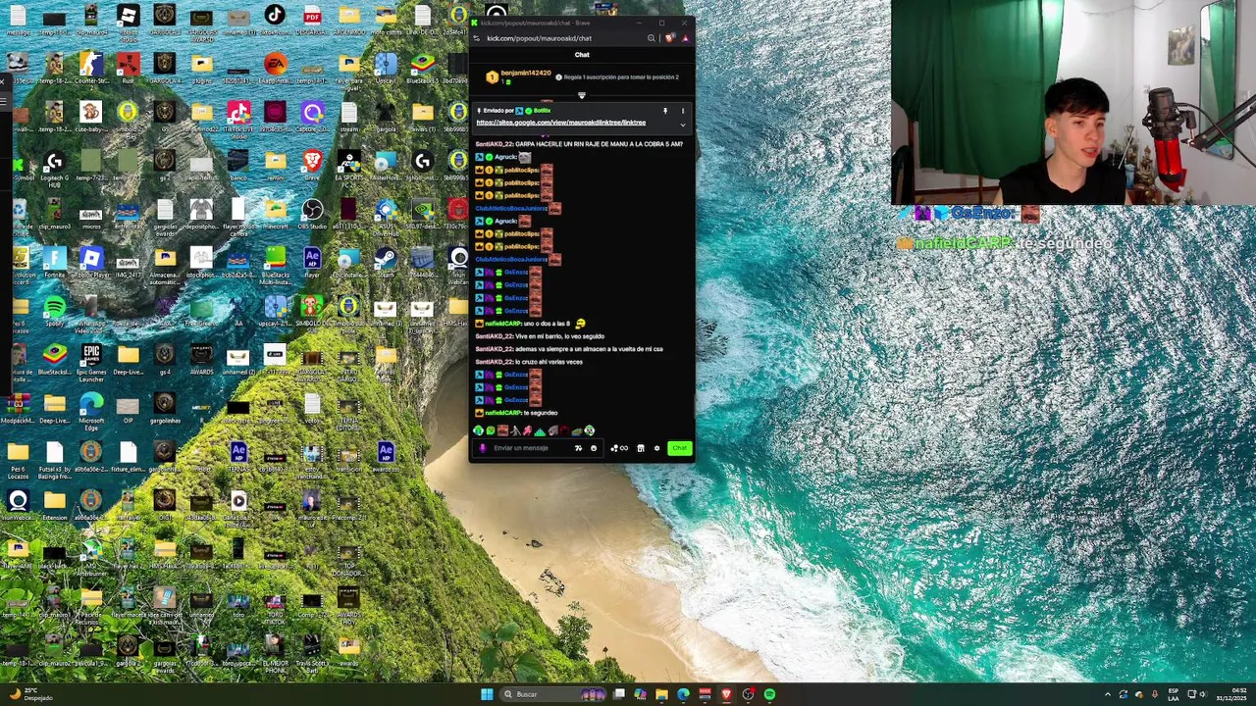View site settings icon beside URL
Image resolution: width=1256 pixels, height=706 pixels.
(477, 38)
